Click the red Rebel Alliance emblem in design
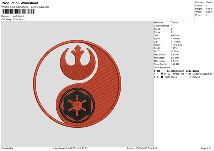Screen dimensions: 214x151 point(78,62)
